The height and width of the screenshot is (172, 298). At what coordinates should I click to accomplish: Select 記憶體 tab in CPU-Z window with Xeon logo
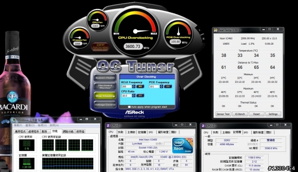pos(142,132)
